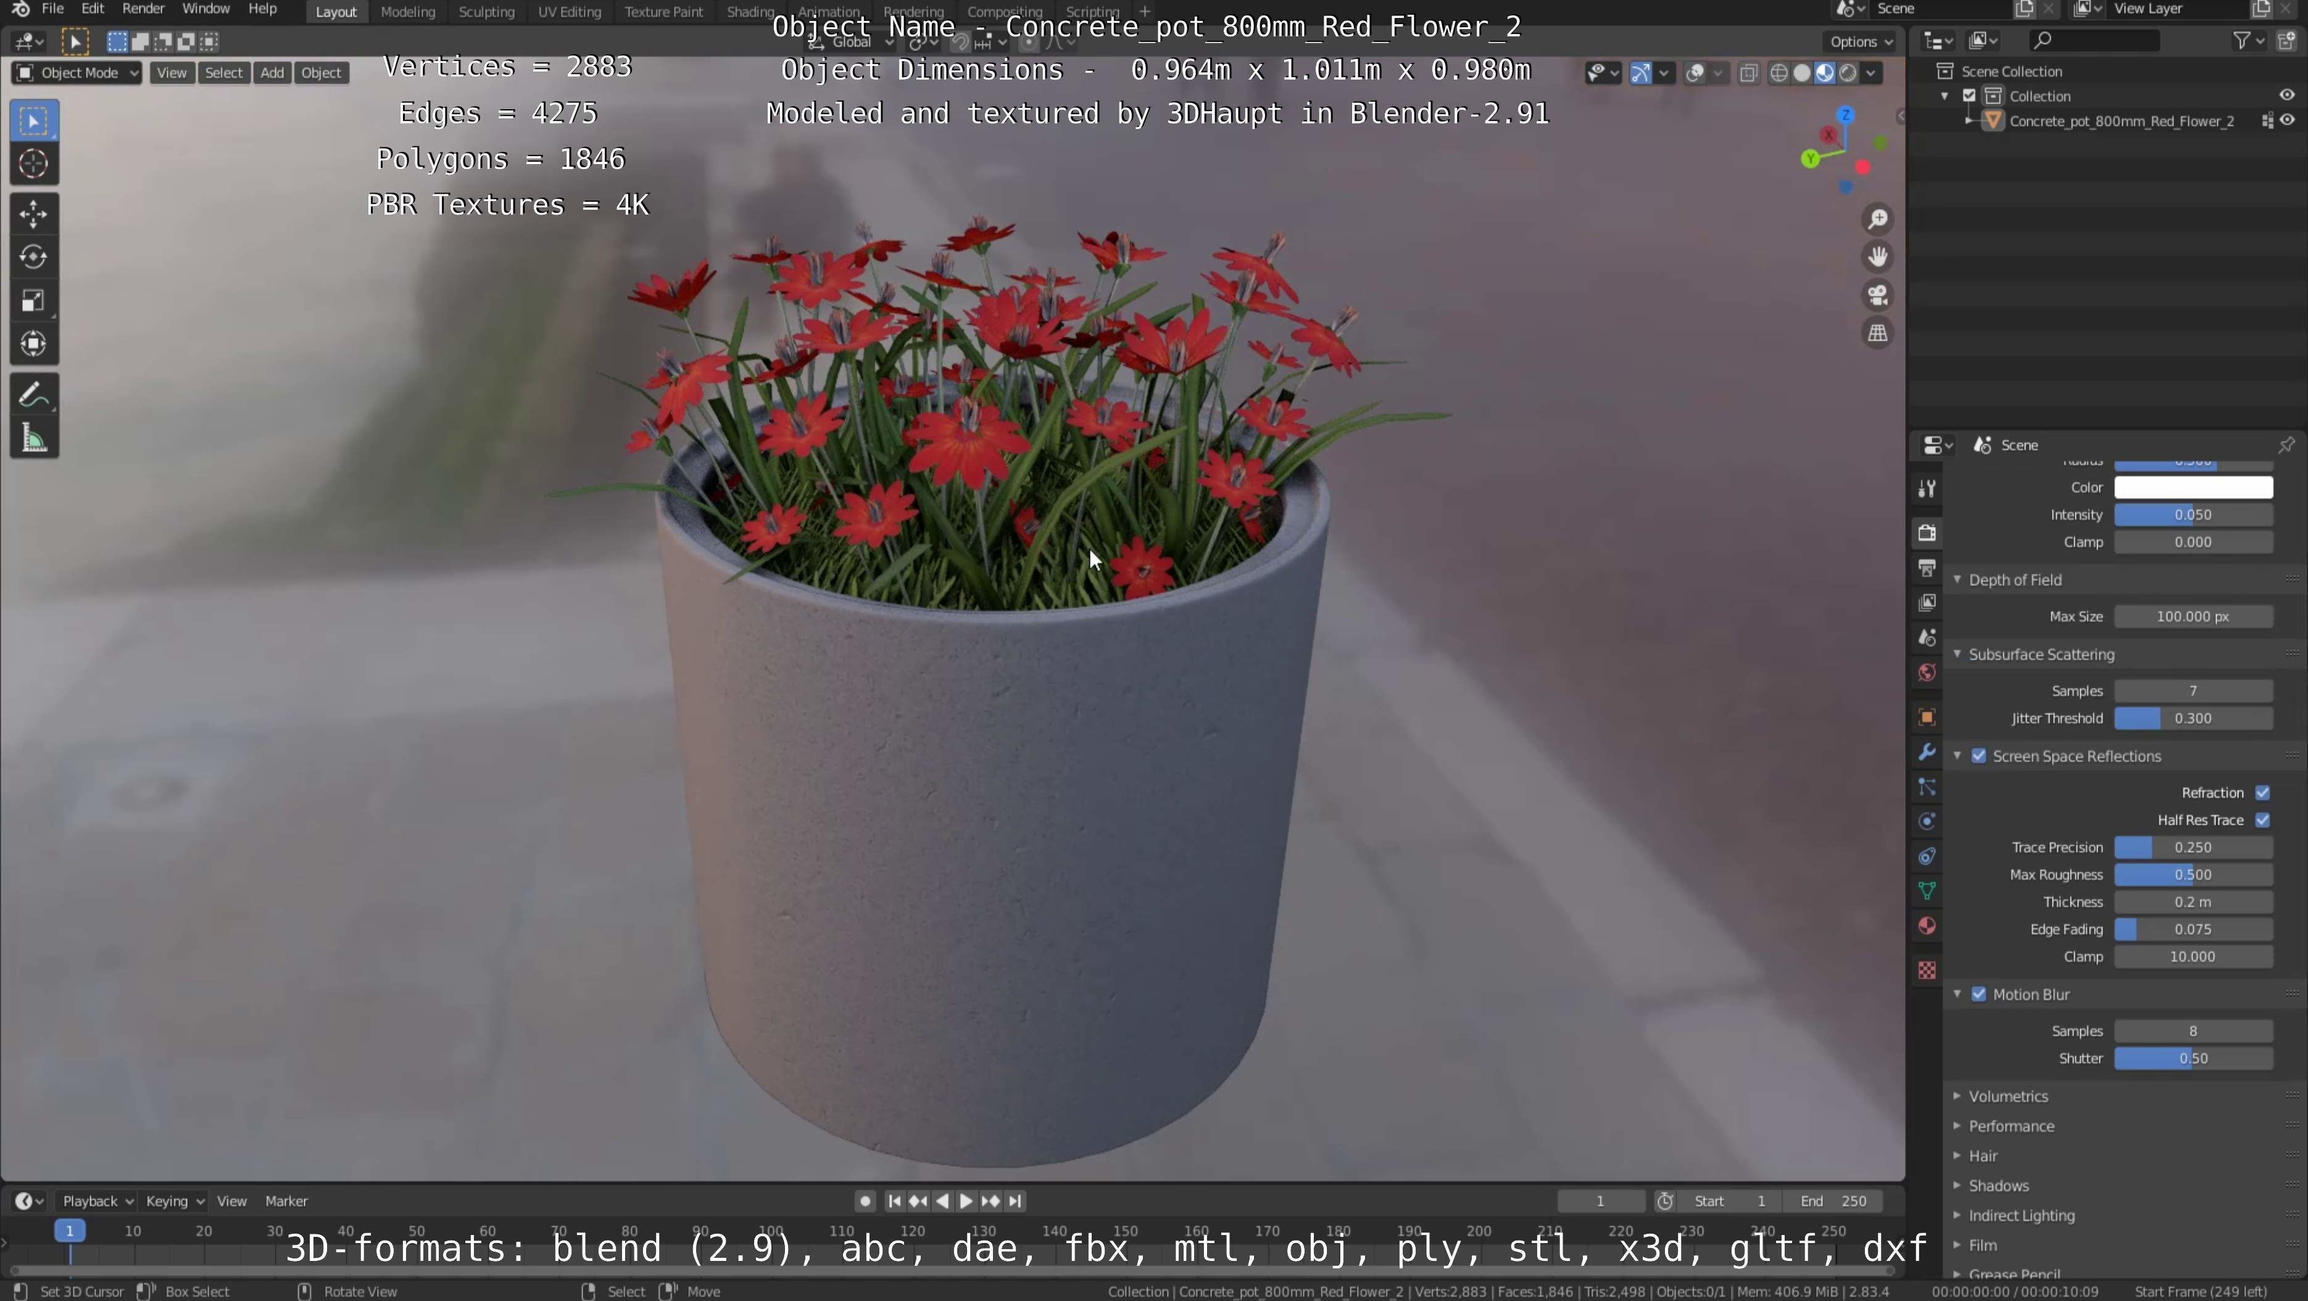The width and height of the screenshot is (2308, 1301).
Task: Activate the 3D Cursor tool
Action: (34, 164)
